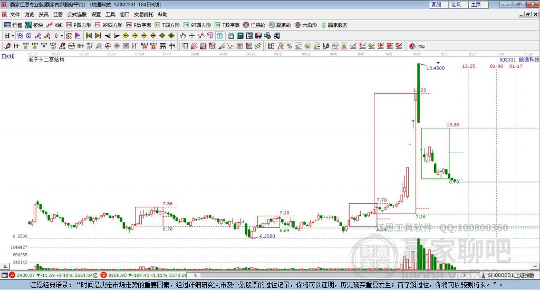The height and width of the screenshot is (290, 540).
Task: Open the 六角形 hexagon tool
Action: point(306,25)
